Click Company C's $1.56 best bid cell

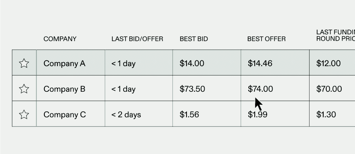[x=193, y=114]
